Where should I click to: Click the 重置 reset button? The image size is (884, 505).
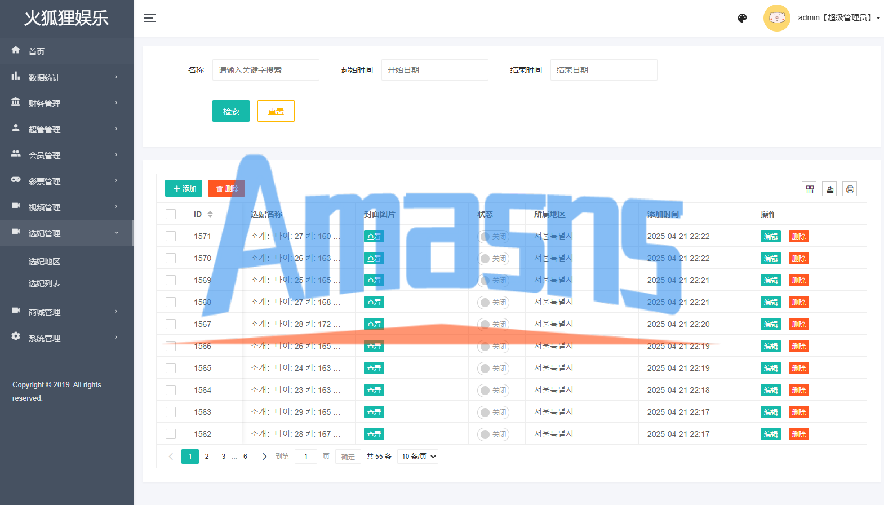(x=276, y=111)
